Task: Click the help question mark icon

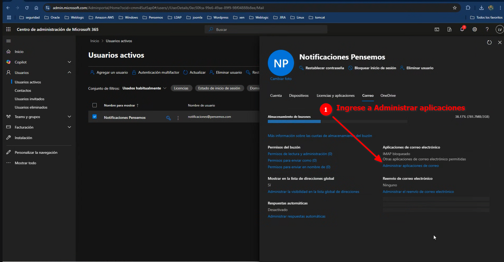Action: pos(487,29)
